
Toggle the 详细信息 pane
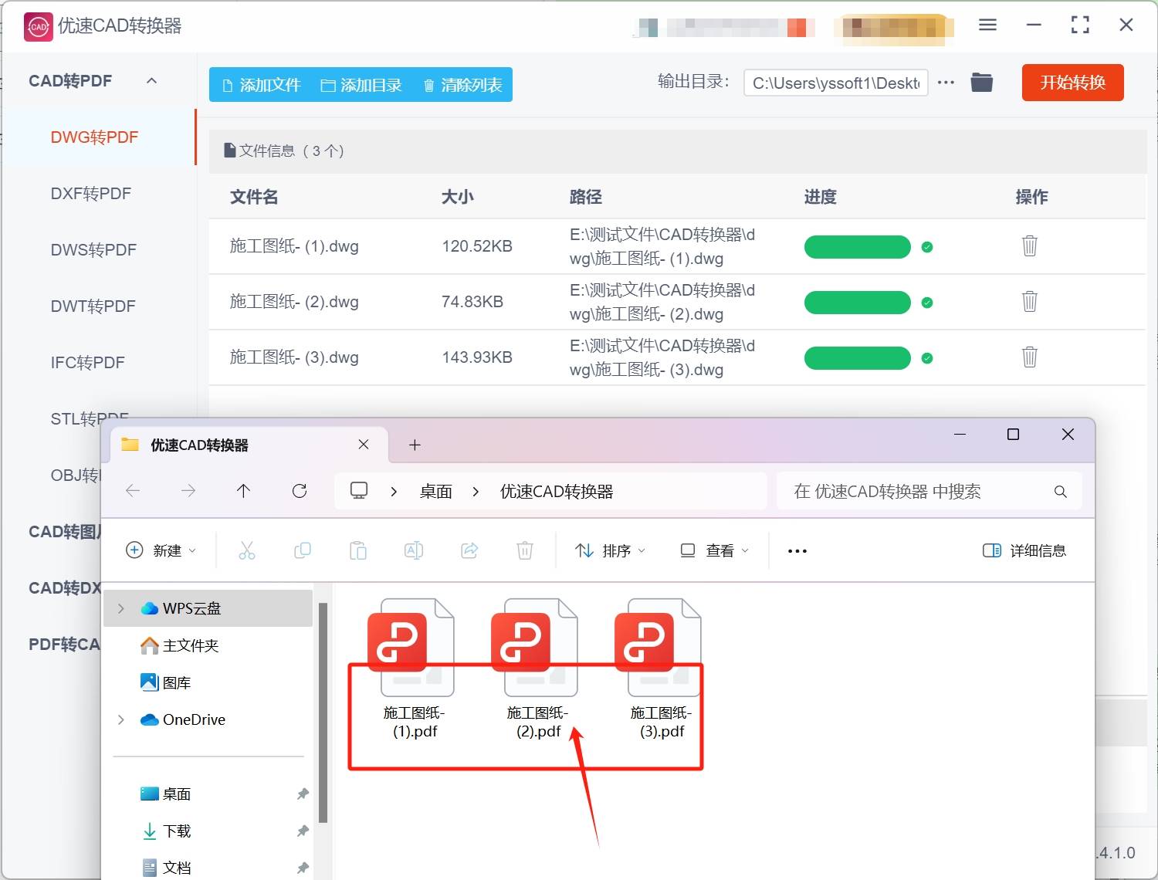(x=1024, y=550)
